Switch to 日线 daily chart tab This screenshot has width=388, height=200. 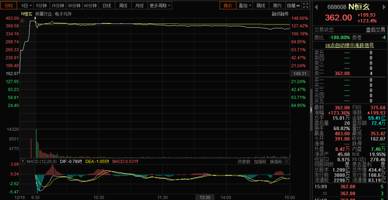pyautogui.click(x=107, y=5)
